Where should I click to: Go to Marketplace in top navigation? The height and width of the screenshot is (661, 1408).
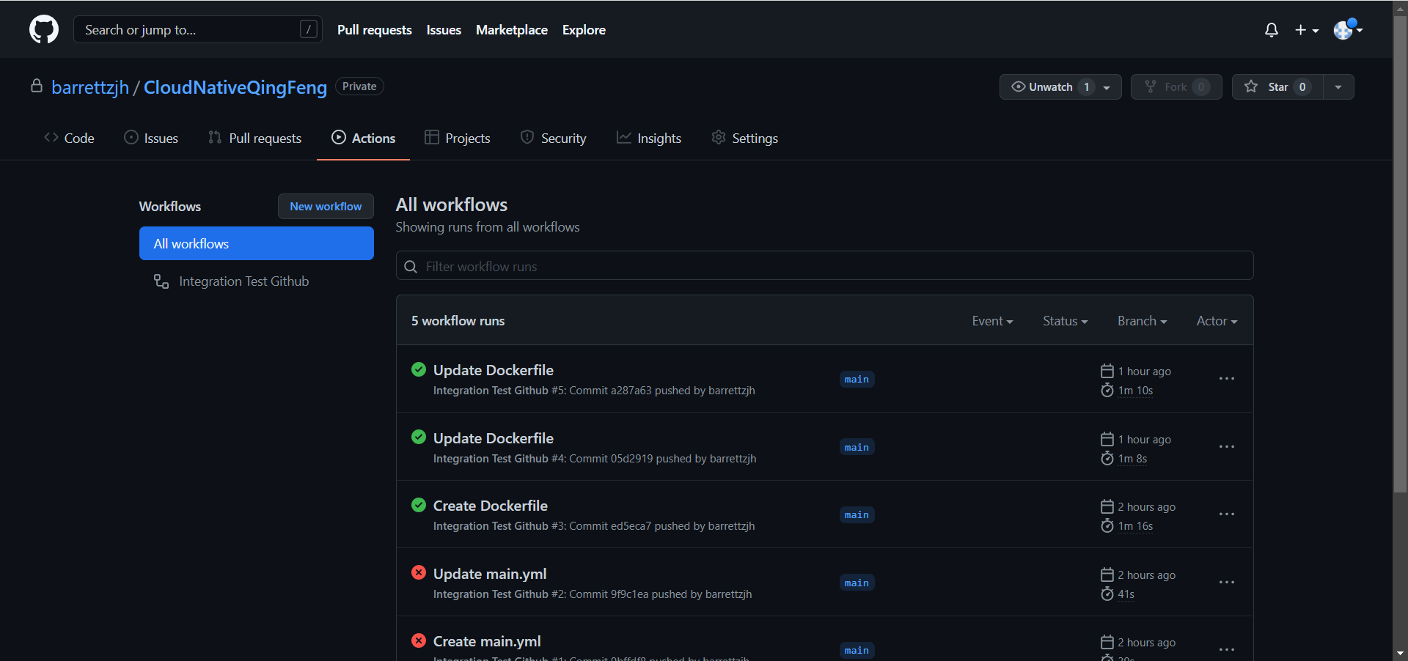click(512, 30)
